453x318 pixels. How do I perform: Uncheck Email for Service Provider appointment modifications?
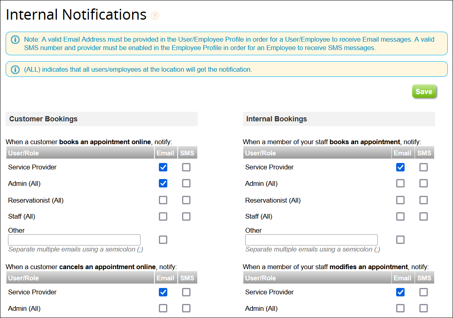400,292
